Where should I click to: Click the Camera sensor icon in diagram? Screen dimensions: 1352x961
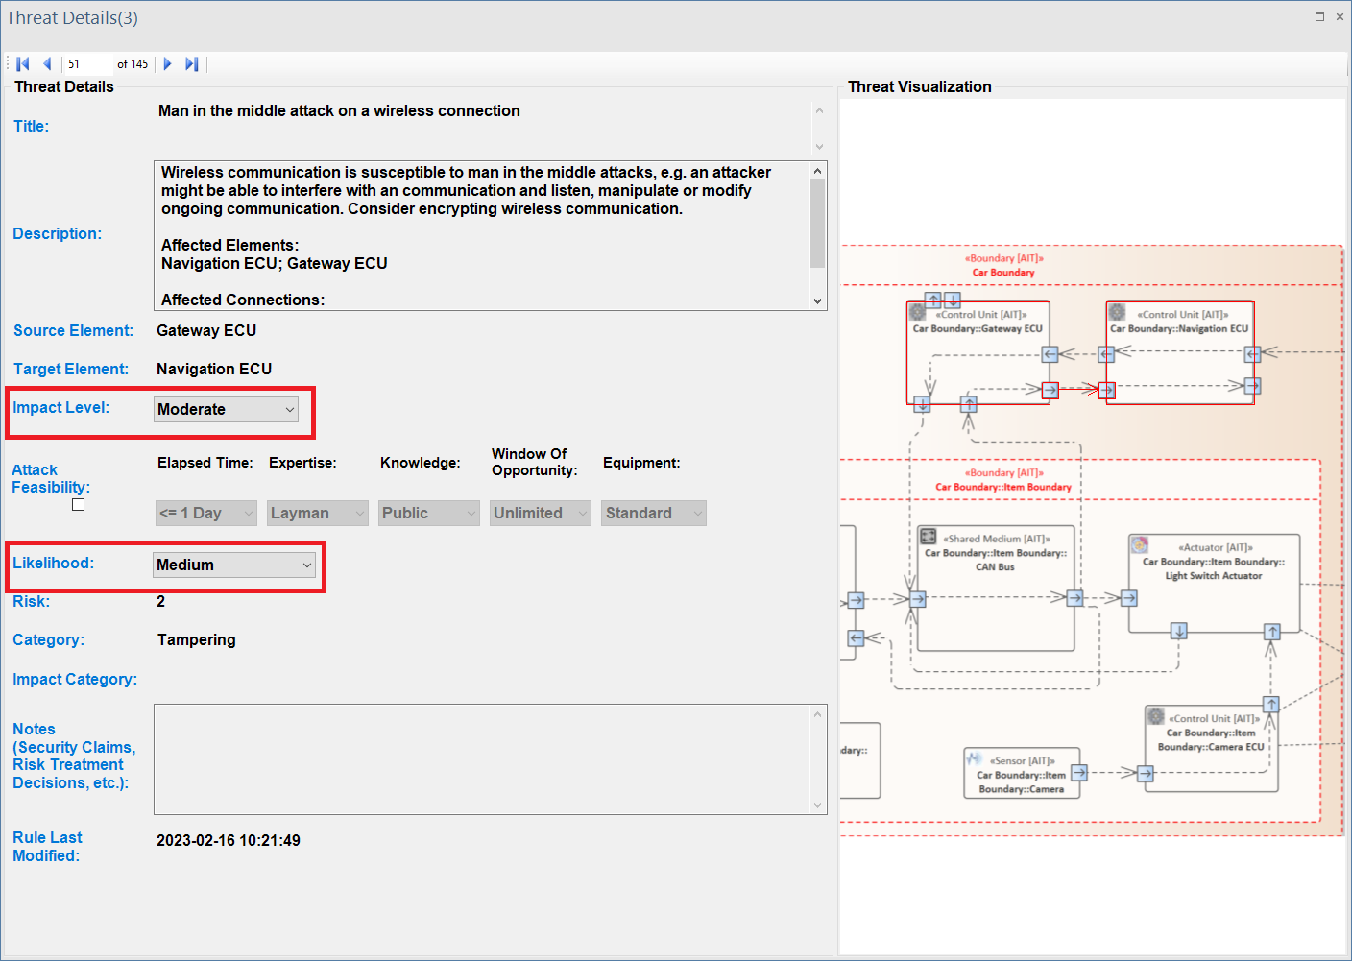(x=975, y=759)
